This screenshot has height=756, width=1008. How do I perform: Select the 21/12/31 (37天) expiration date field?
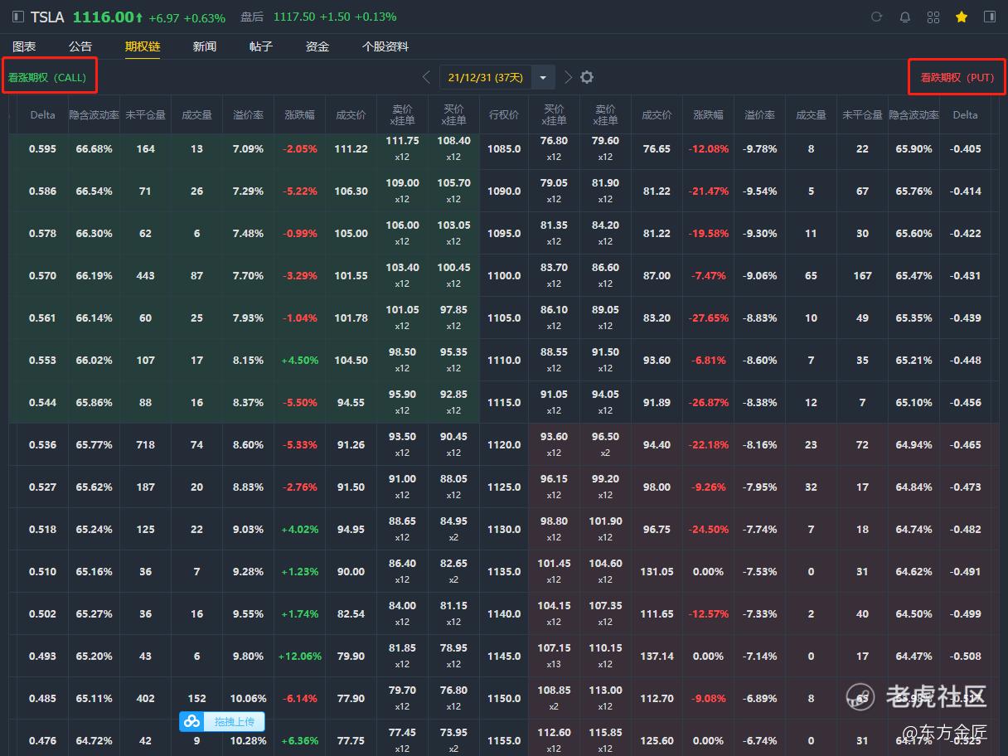(486, 77)
